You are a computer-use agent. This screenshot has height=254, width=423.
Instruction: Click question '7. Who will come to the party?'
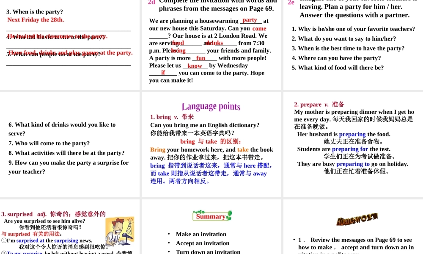(49, 144)
